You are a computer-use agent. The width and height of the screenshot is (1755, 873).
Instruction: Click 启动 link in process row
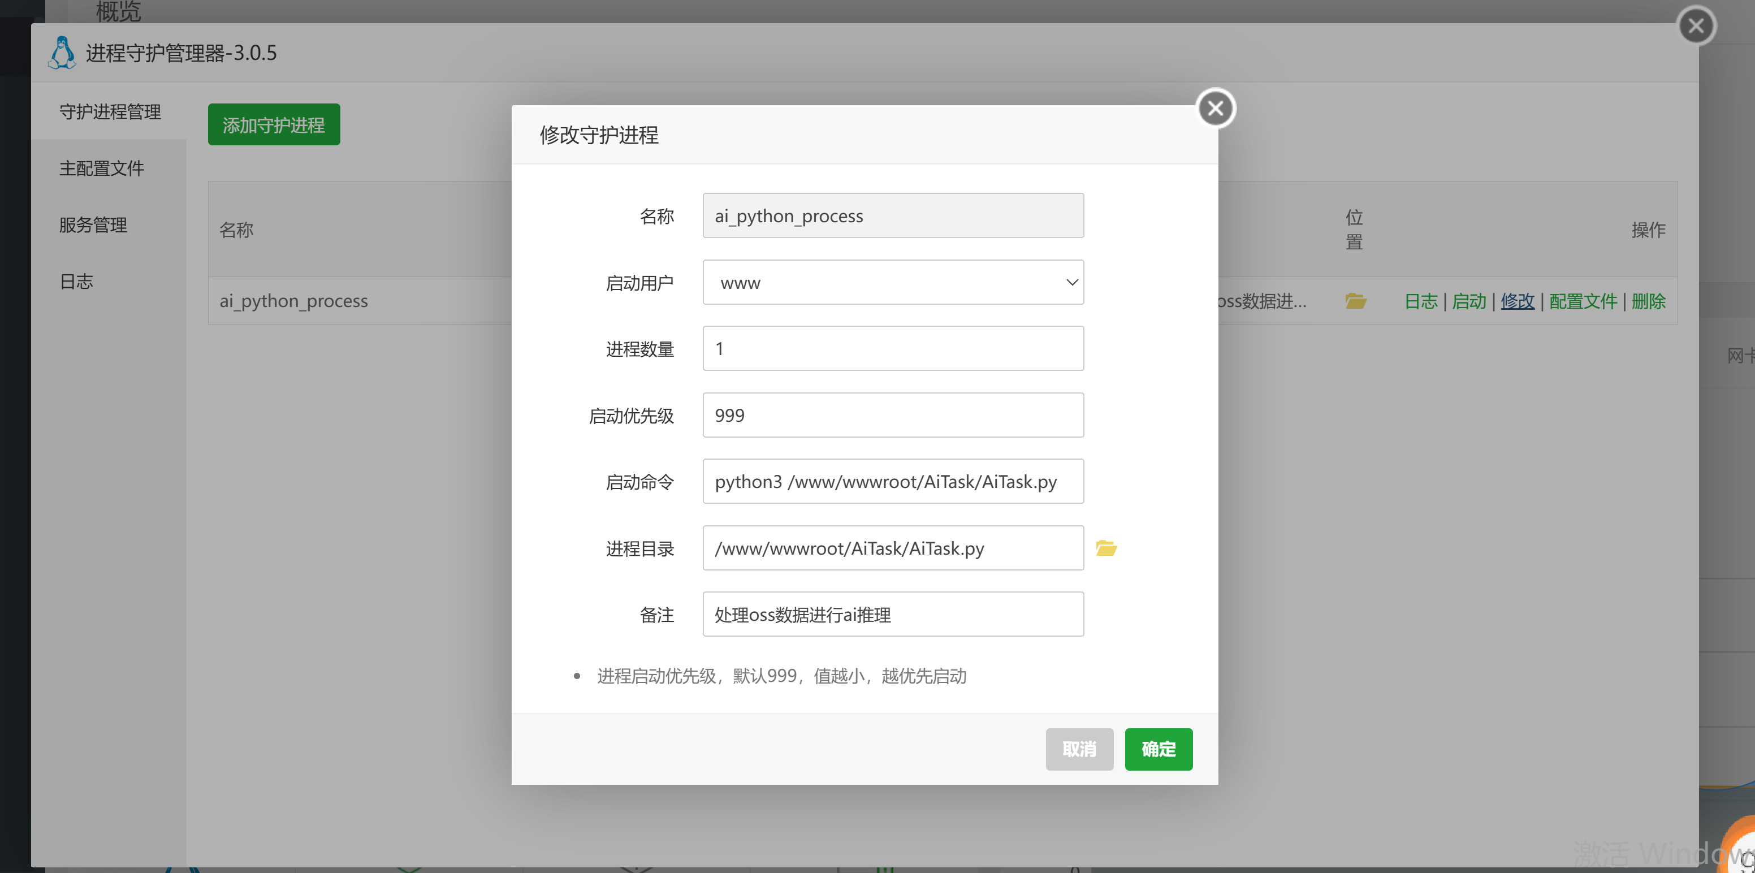click(1469, 301)
